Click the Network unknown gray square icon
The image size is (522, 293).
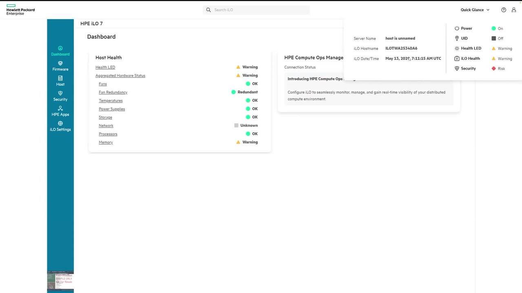point(236,125)
